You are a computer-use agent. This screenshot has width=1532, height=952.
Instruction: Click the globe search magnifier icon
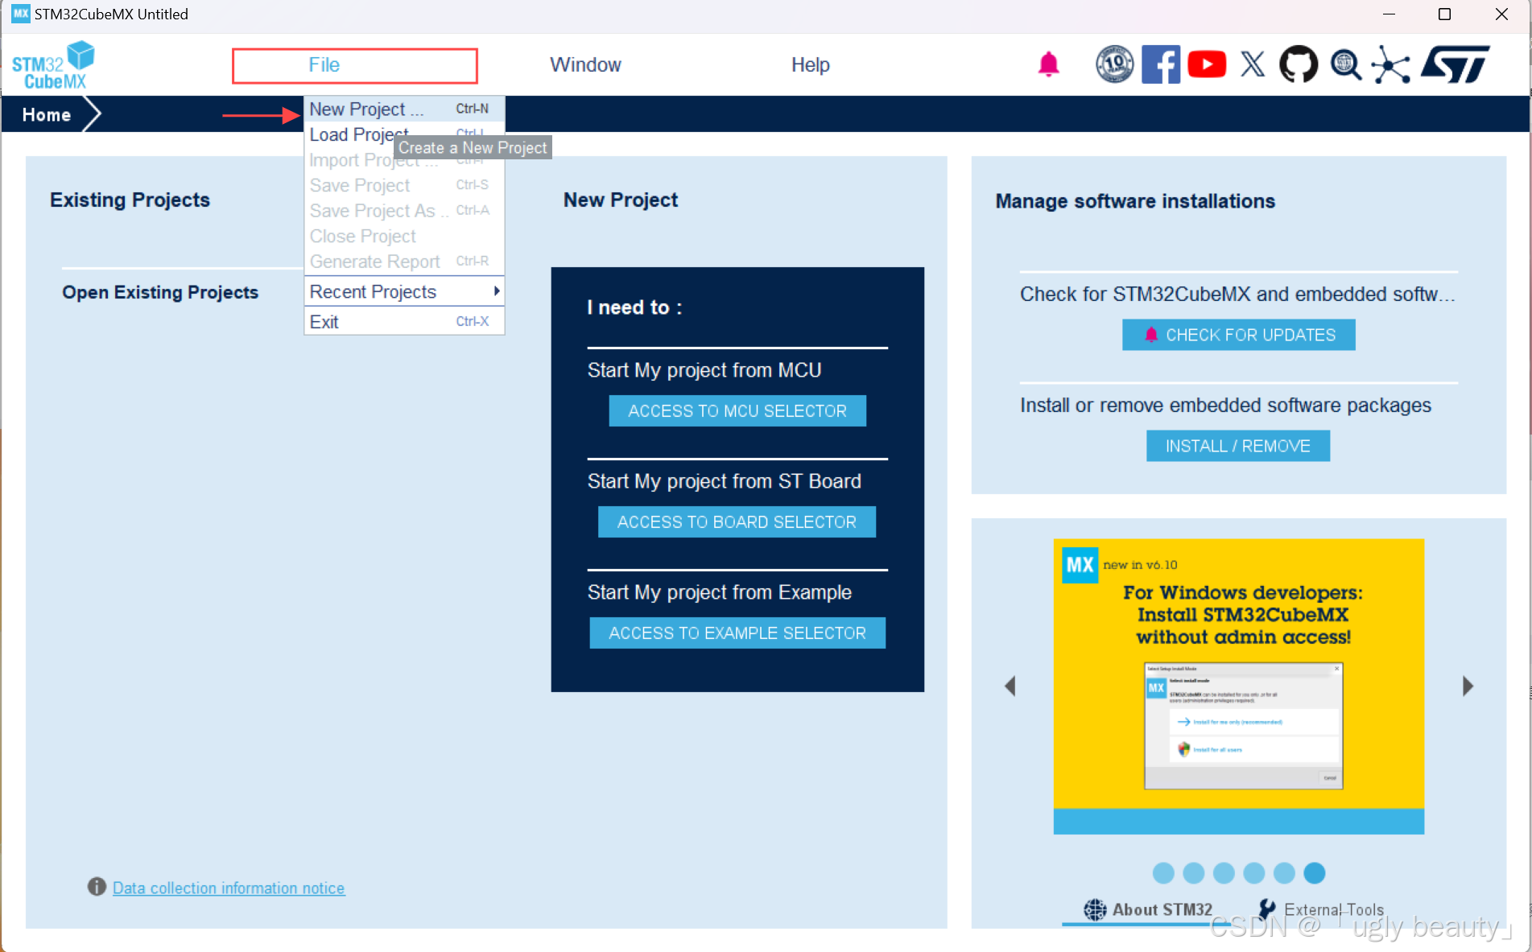pyautogui.click(x=1345, y=64)
